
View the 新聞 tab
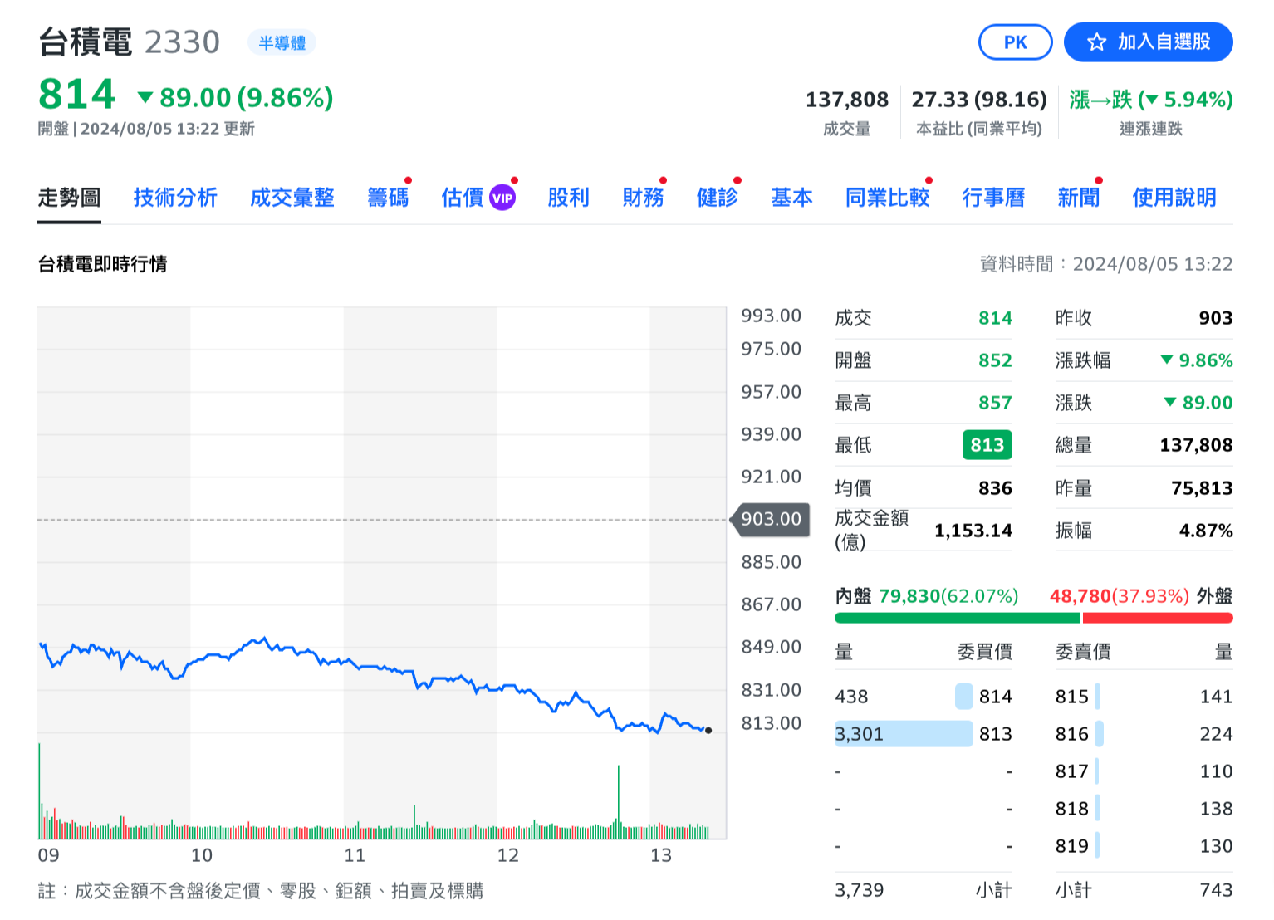pos(1078,198)
